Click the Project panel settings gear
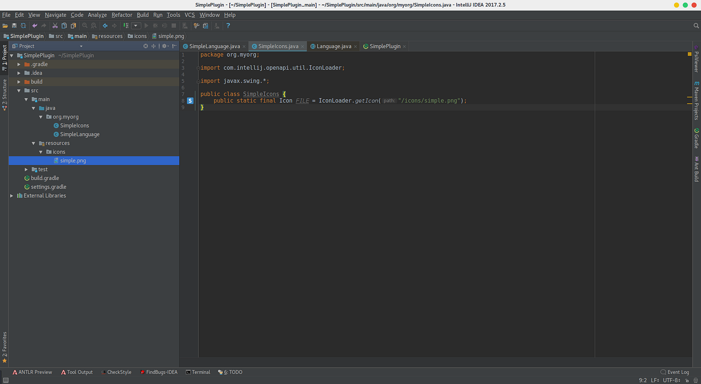This screenshot has width=701, height=384. tap(164, 46)
